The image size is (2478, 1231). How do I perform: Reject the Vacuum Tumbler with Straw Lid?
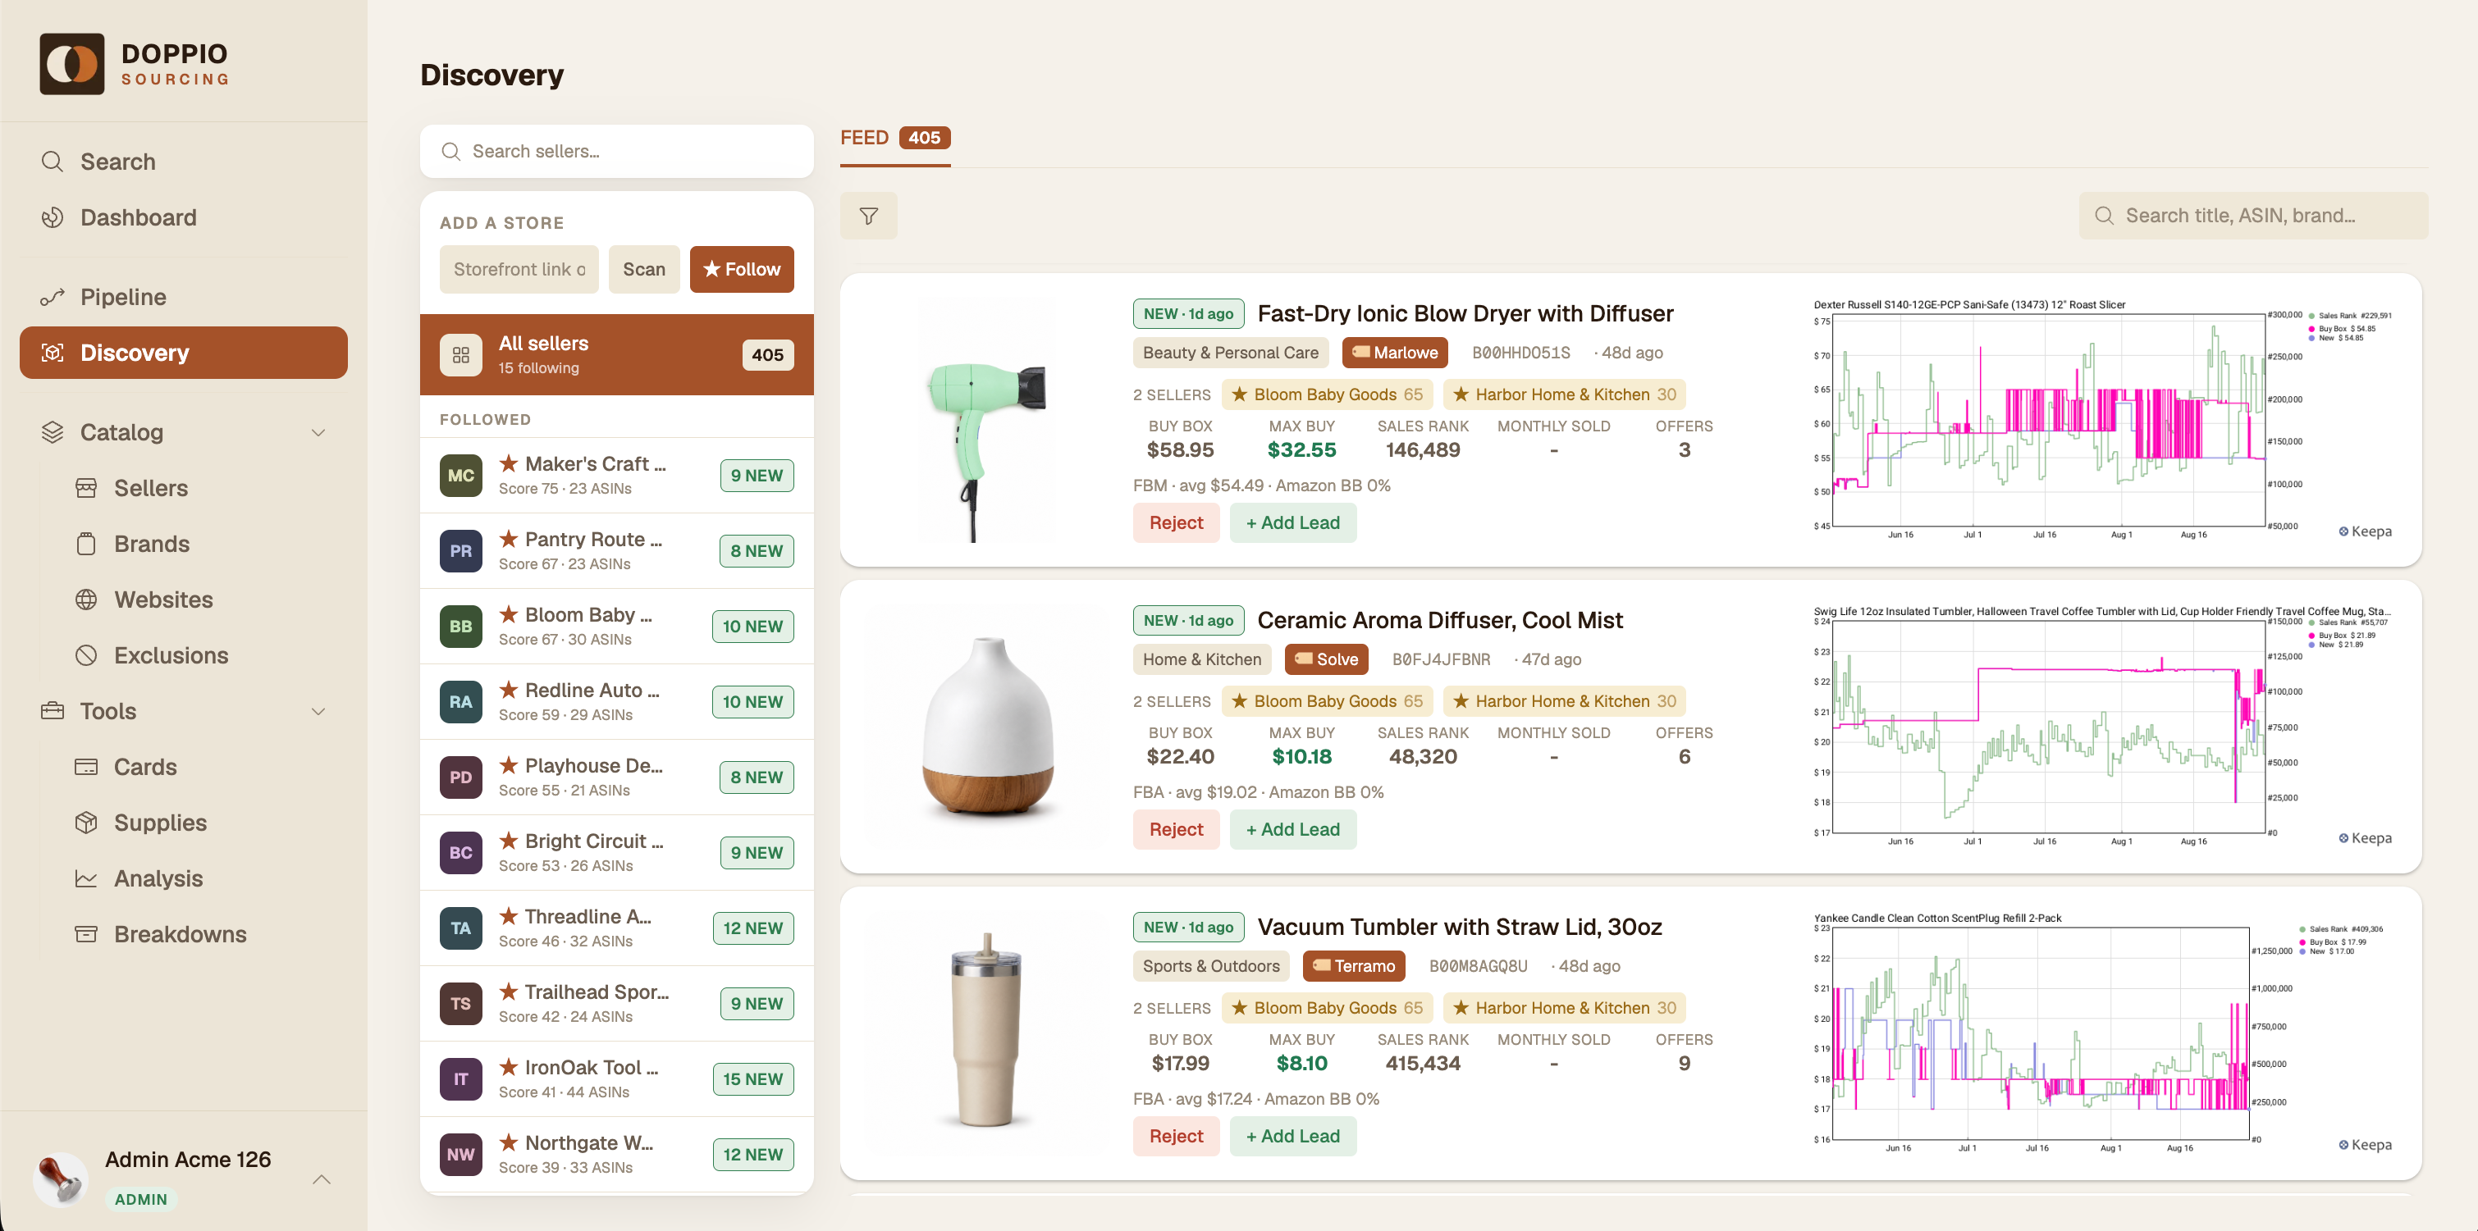pyautogui.click(x=1176, y=1137)
